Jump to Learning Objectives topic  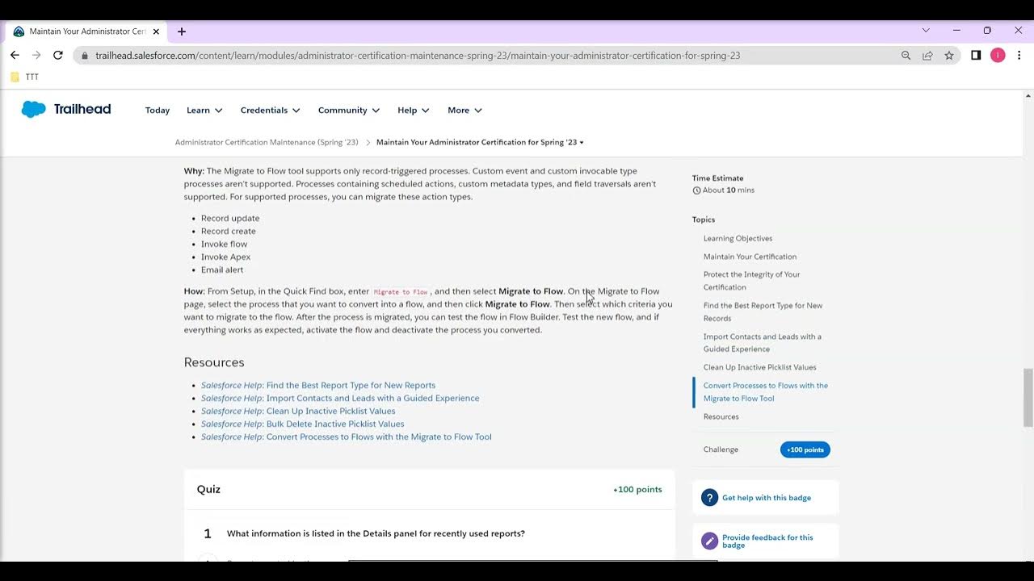click(738, 239)
